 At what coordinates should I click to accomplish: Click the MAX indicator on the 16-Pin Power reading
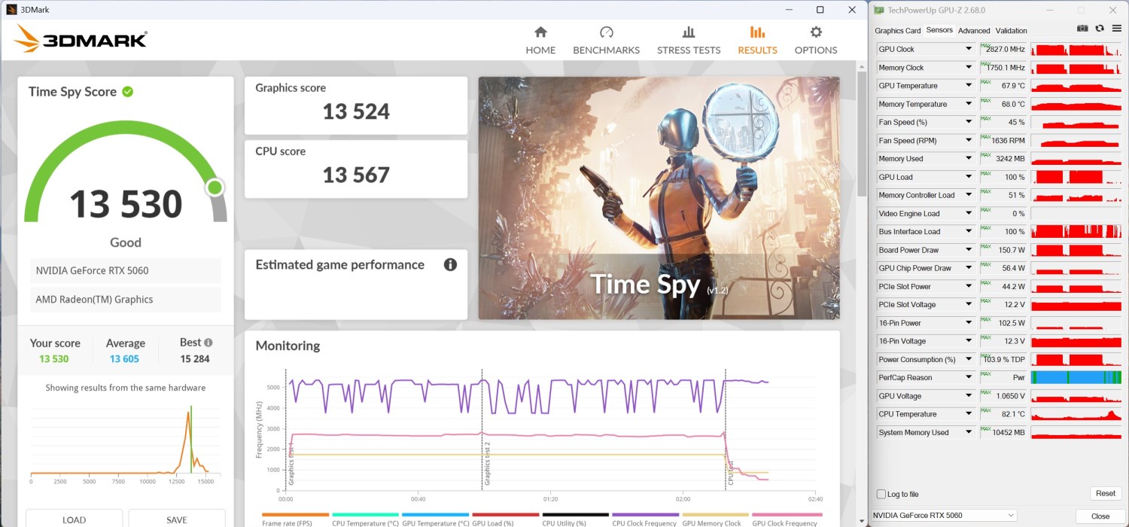986,318
